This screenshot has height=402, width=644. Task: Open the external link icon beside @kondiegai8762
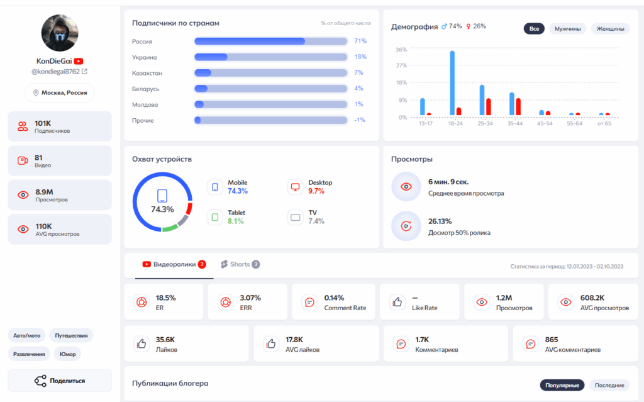coord(84,72)
